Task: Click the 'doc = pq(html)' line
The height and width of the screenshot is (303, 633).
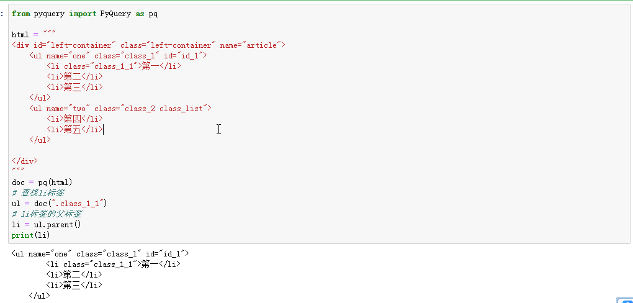Action: (x=42, y=182)
